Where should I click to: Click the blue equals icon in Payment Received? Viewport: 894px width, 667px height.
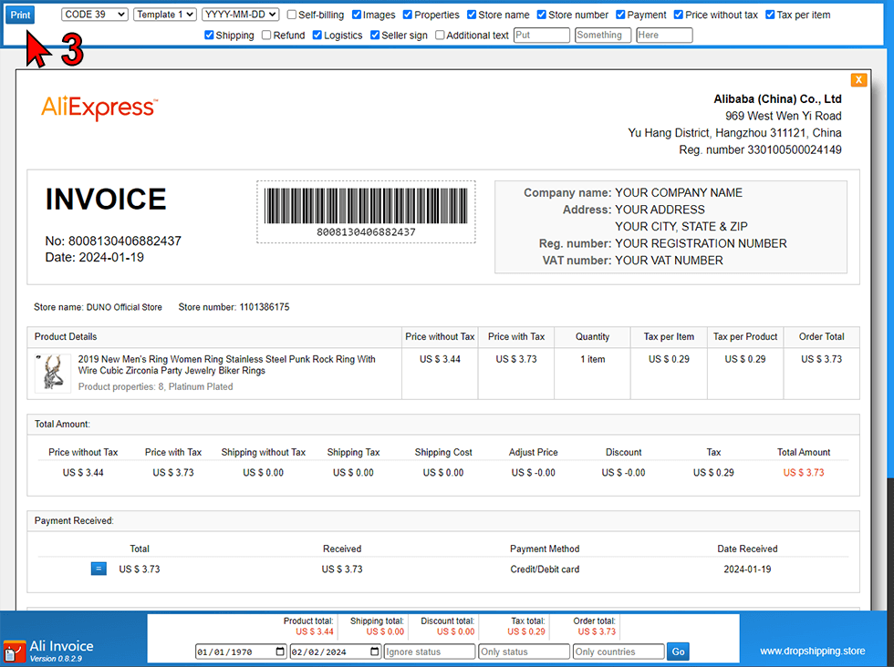point(99,569)
